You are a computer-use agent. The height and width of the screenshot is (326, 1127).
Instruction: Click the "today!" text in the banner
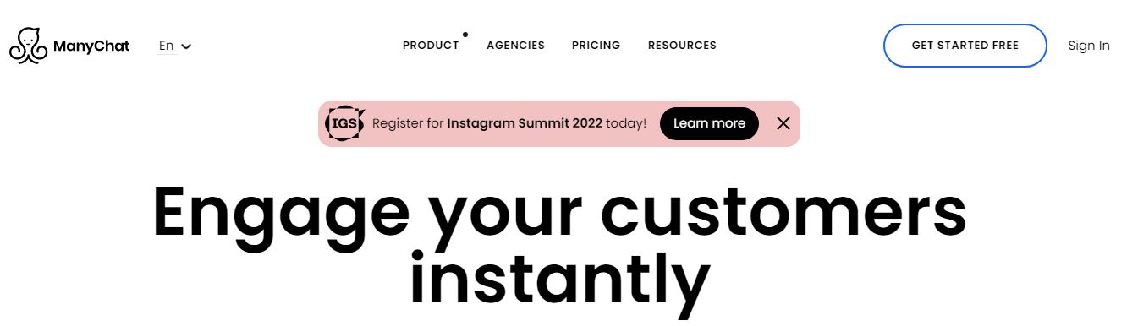pyautogui.click(x=626, y=123)
